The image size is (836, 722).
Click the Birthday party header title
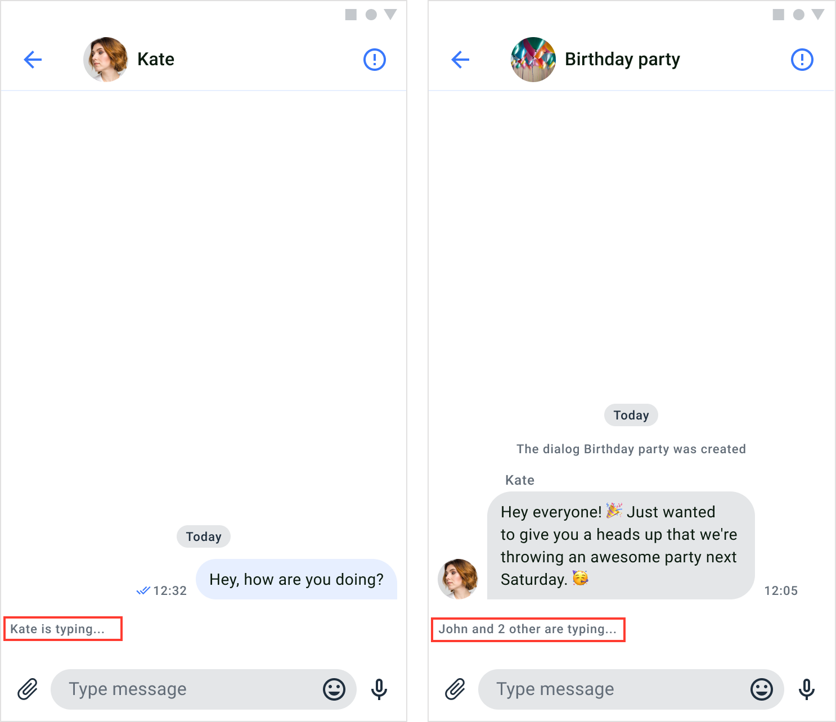[622, 59]
